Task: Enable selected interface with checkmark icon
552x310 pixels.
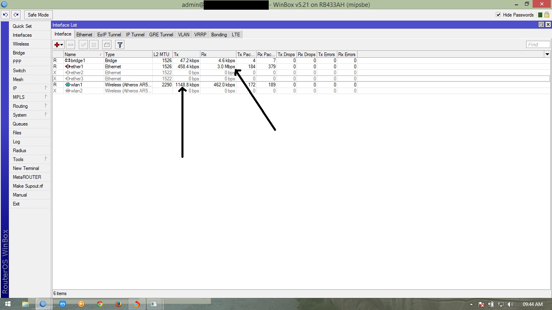Action: (x=83, y=44)
